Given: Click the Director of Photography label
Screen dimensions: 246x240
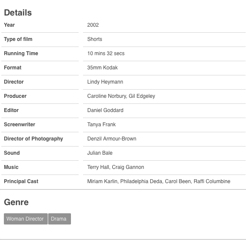Looking at the screenshot, I should pyautogui.click(x=34, y=139).
